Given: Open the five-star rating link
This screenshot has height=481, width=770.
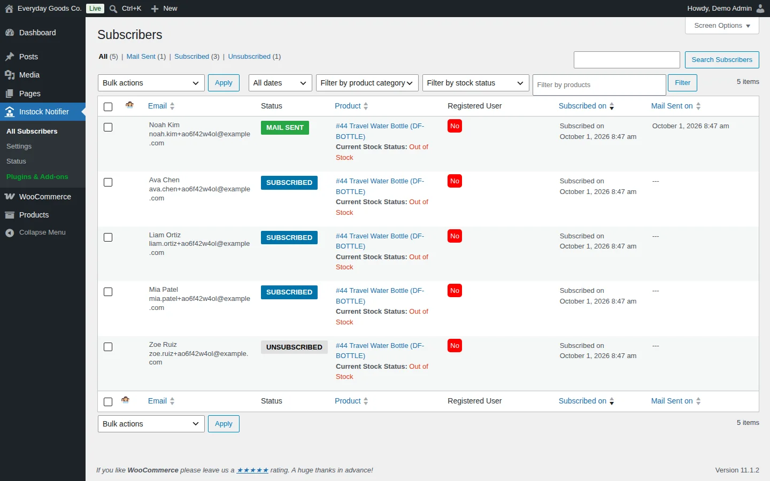Looking at the screenshot, I should 252,470.
